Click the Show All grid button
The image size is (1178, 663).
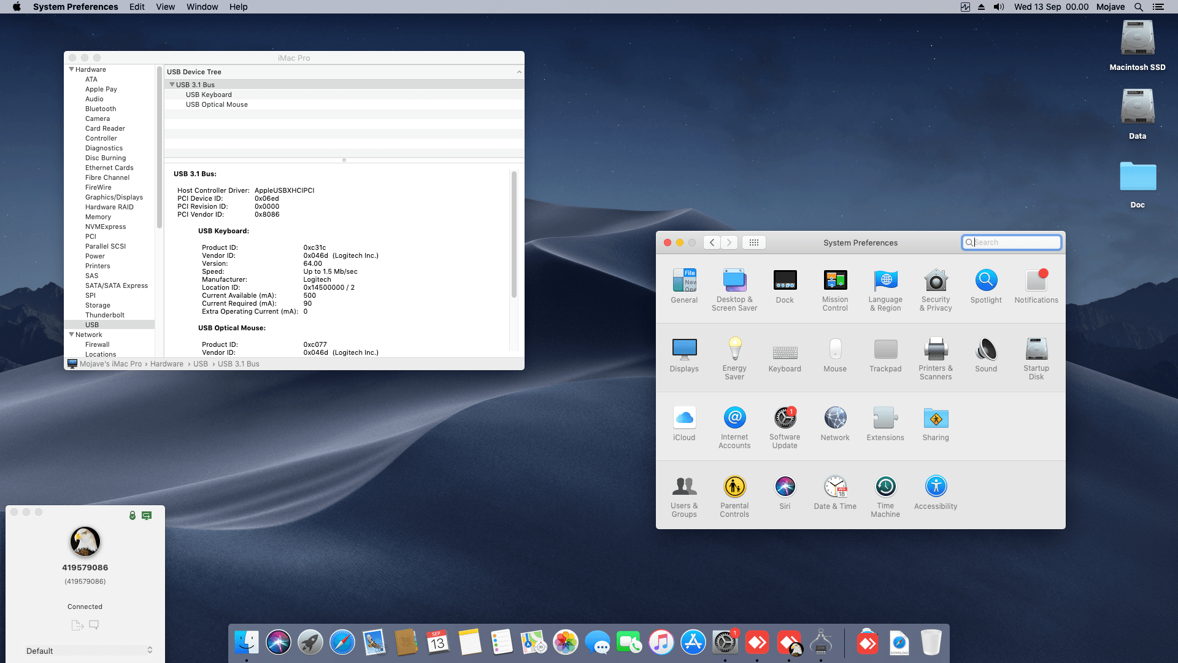(754, 242)
